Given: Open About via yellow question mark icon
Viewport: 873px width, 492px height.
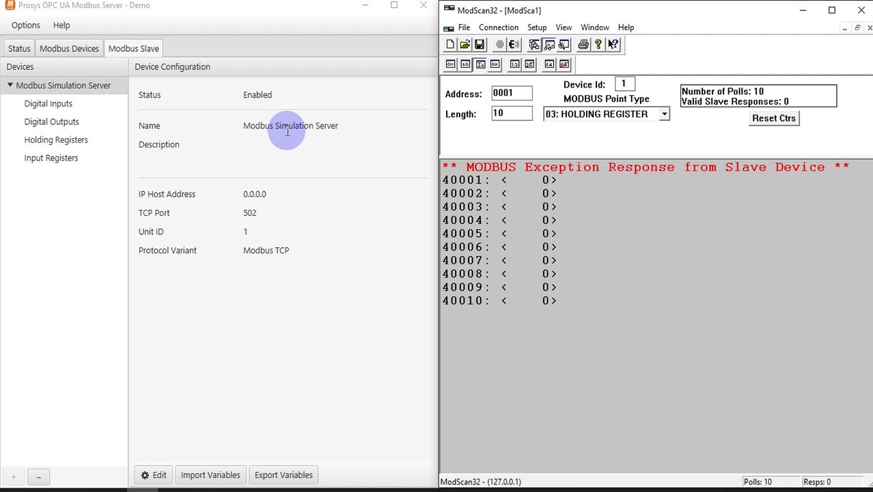Looking at the screenshot, I should click(598, 44).
